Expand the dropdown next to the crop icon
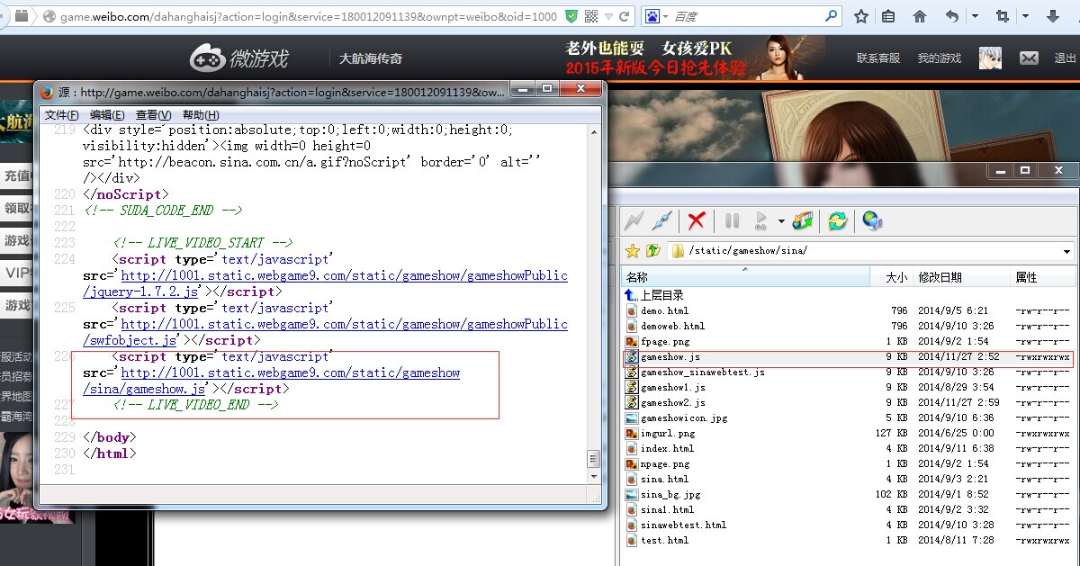The height and width of the screenshot is (566, 1080). [x=1025, y=16]
